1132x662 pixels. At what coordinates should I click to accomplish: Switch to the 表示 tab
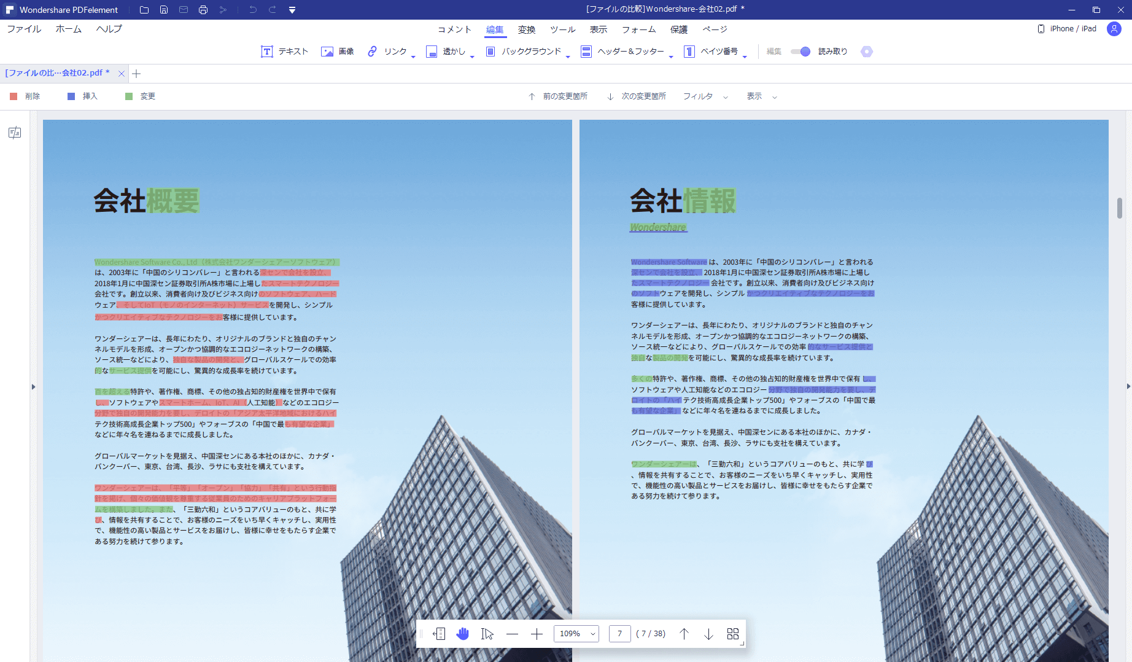(599, 29)
